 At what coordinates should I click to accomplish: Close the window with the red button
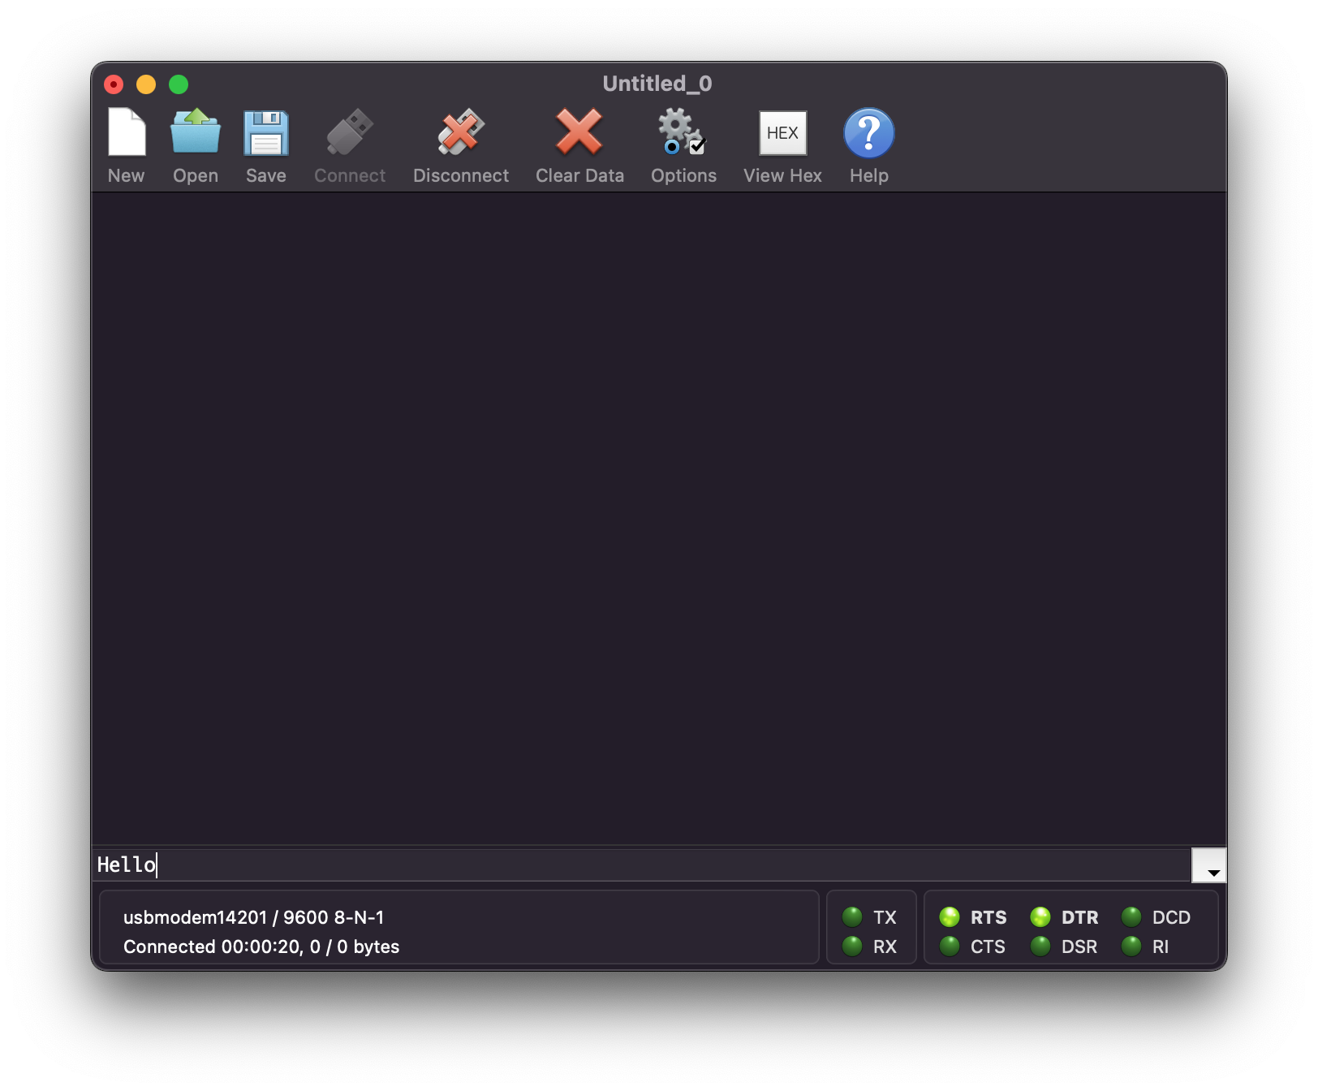coord(114,84)
